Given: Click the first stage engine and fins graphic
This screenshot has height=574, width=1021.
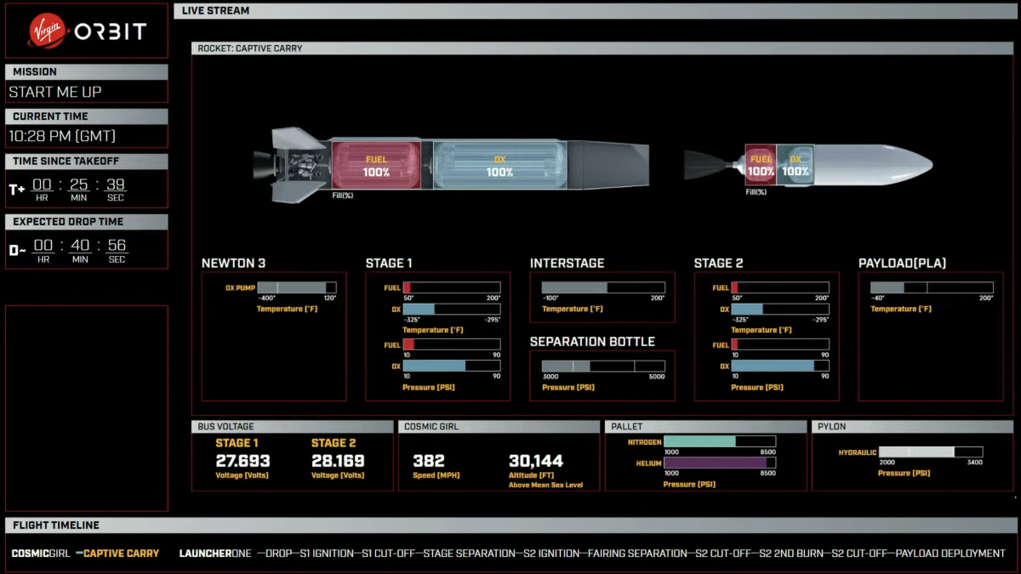Looking at the screenshot, I should (x=293, y=165).
